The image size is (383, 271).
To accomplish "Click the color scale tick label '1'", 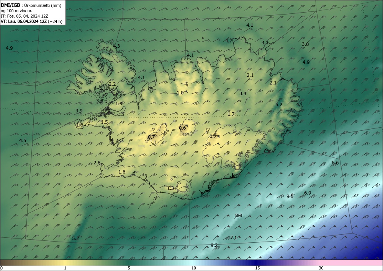I will tap(65, 268).
